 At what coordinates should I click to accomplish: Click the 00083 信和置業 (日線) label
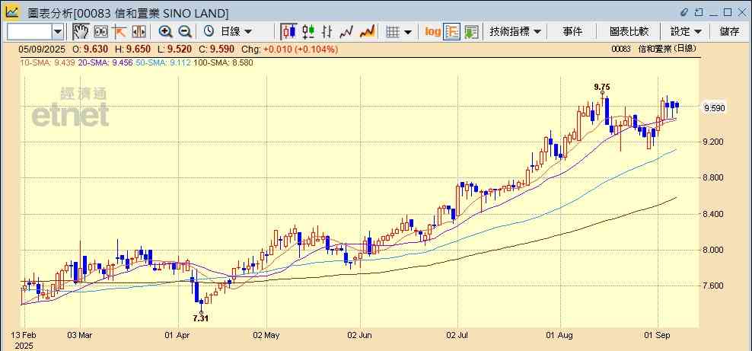pyautogui.click(x=654, y=49)
